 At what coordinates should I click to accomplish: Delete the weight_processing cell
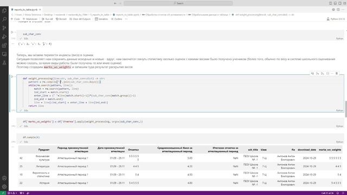coord(337,74)
